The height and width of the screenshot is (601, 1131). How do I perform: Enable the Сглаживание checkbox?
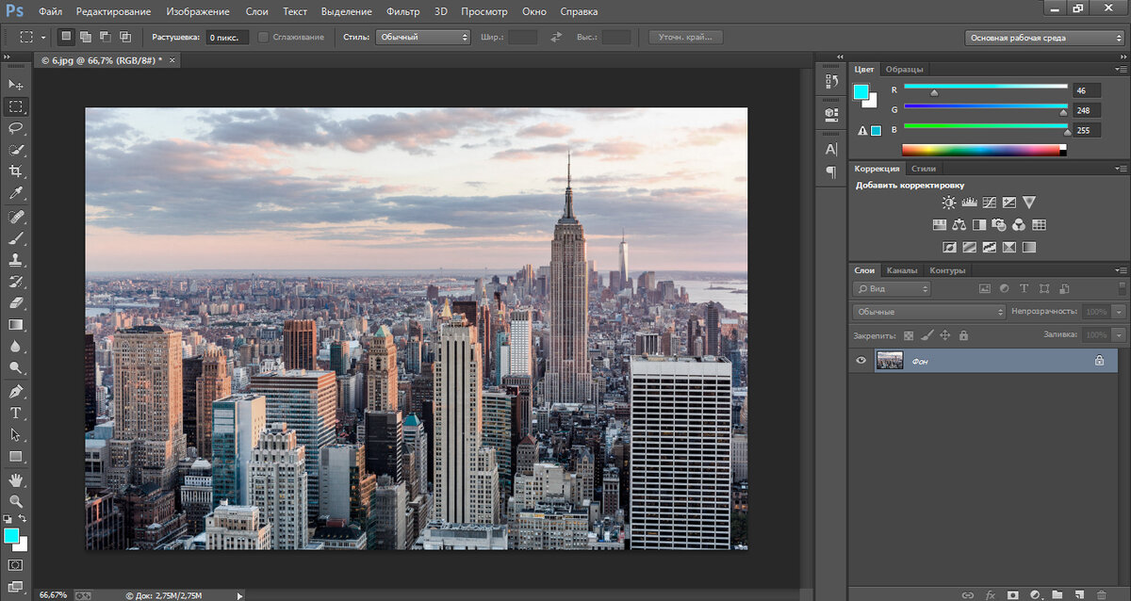[263, 37]
